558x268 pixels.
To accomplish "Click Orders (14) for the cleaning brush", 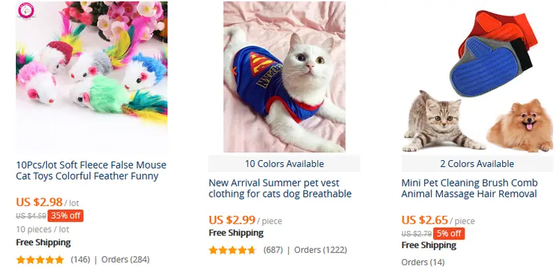I will click(x=423, y=262).
